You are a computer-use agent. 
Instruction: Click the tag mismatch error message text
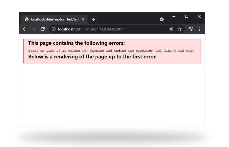111,51
